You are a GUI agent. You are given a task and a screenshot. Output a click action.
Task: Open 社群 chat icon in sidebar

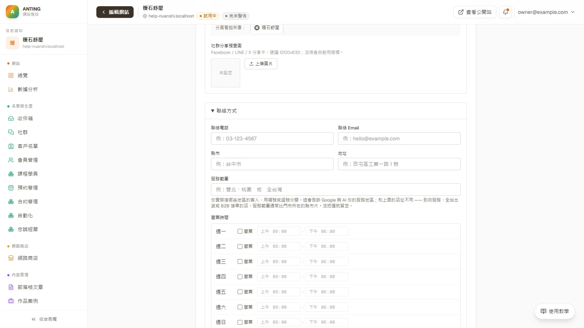11,132
